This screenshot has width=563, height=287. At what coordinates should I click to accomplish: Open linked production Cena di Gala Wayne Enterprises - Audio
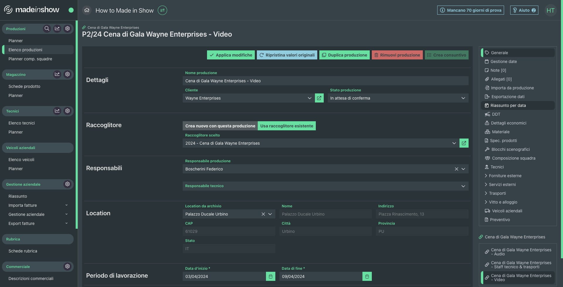tap(518, 252)
